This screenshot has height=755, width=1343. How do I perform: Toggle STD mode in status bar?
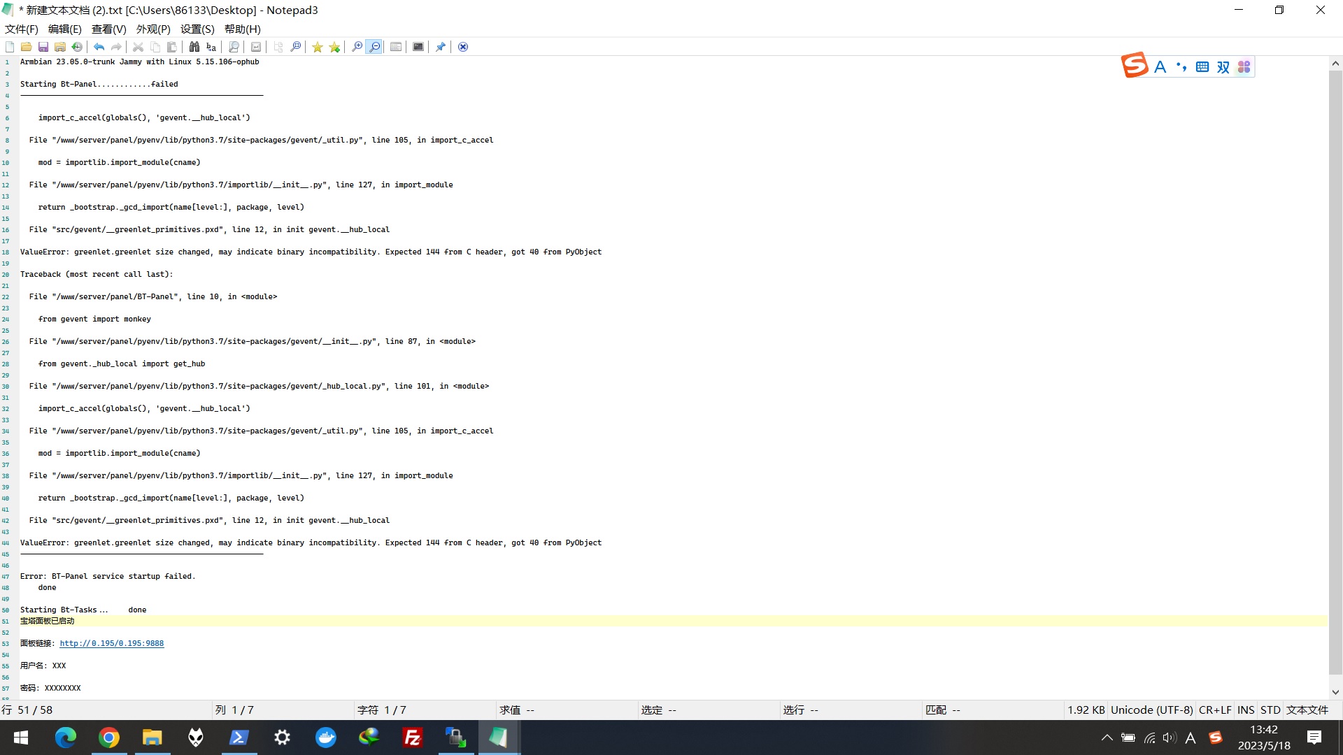coord(1270,710)
